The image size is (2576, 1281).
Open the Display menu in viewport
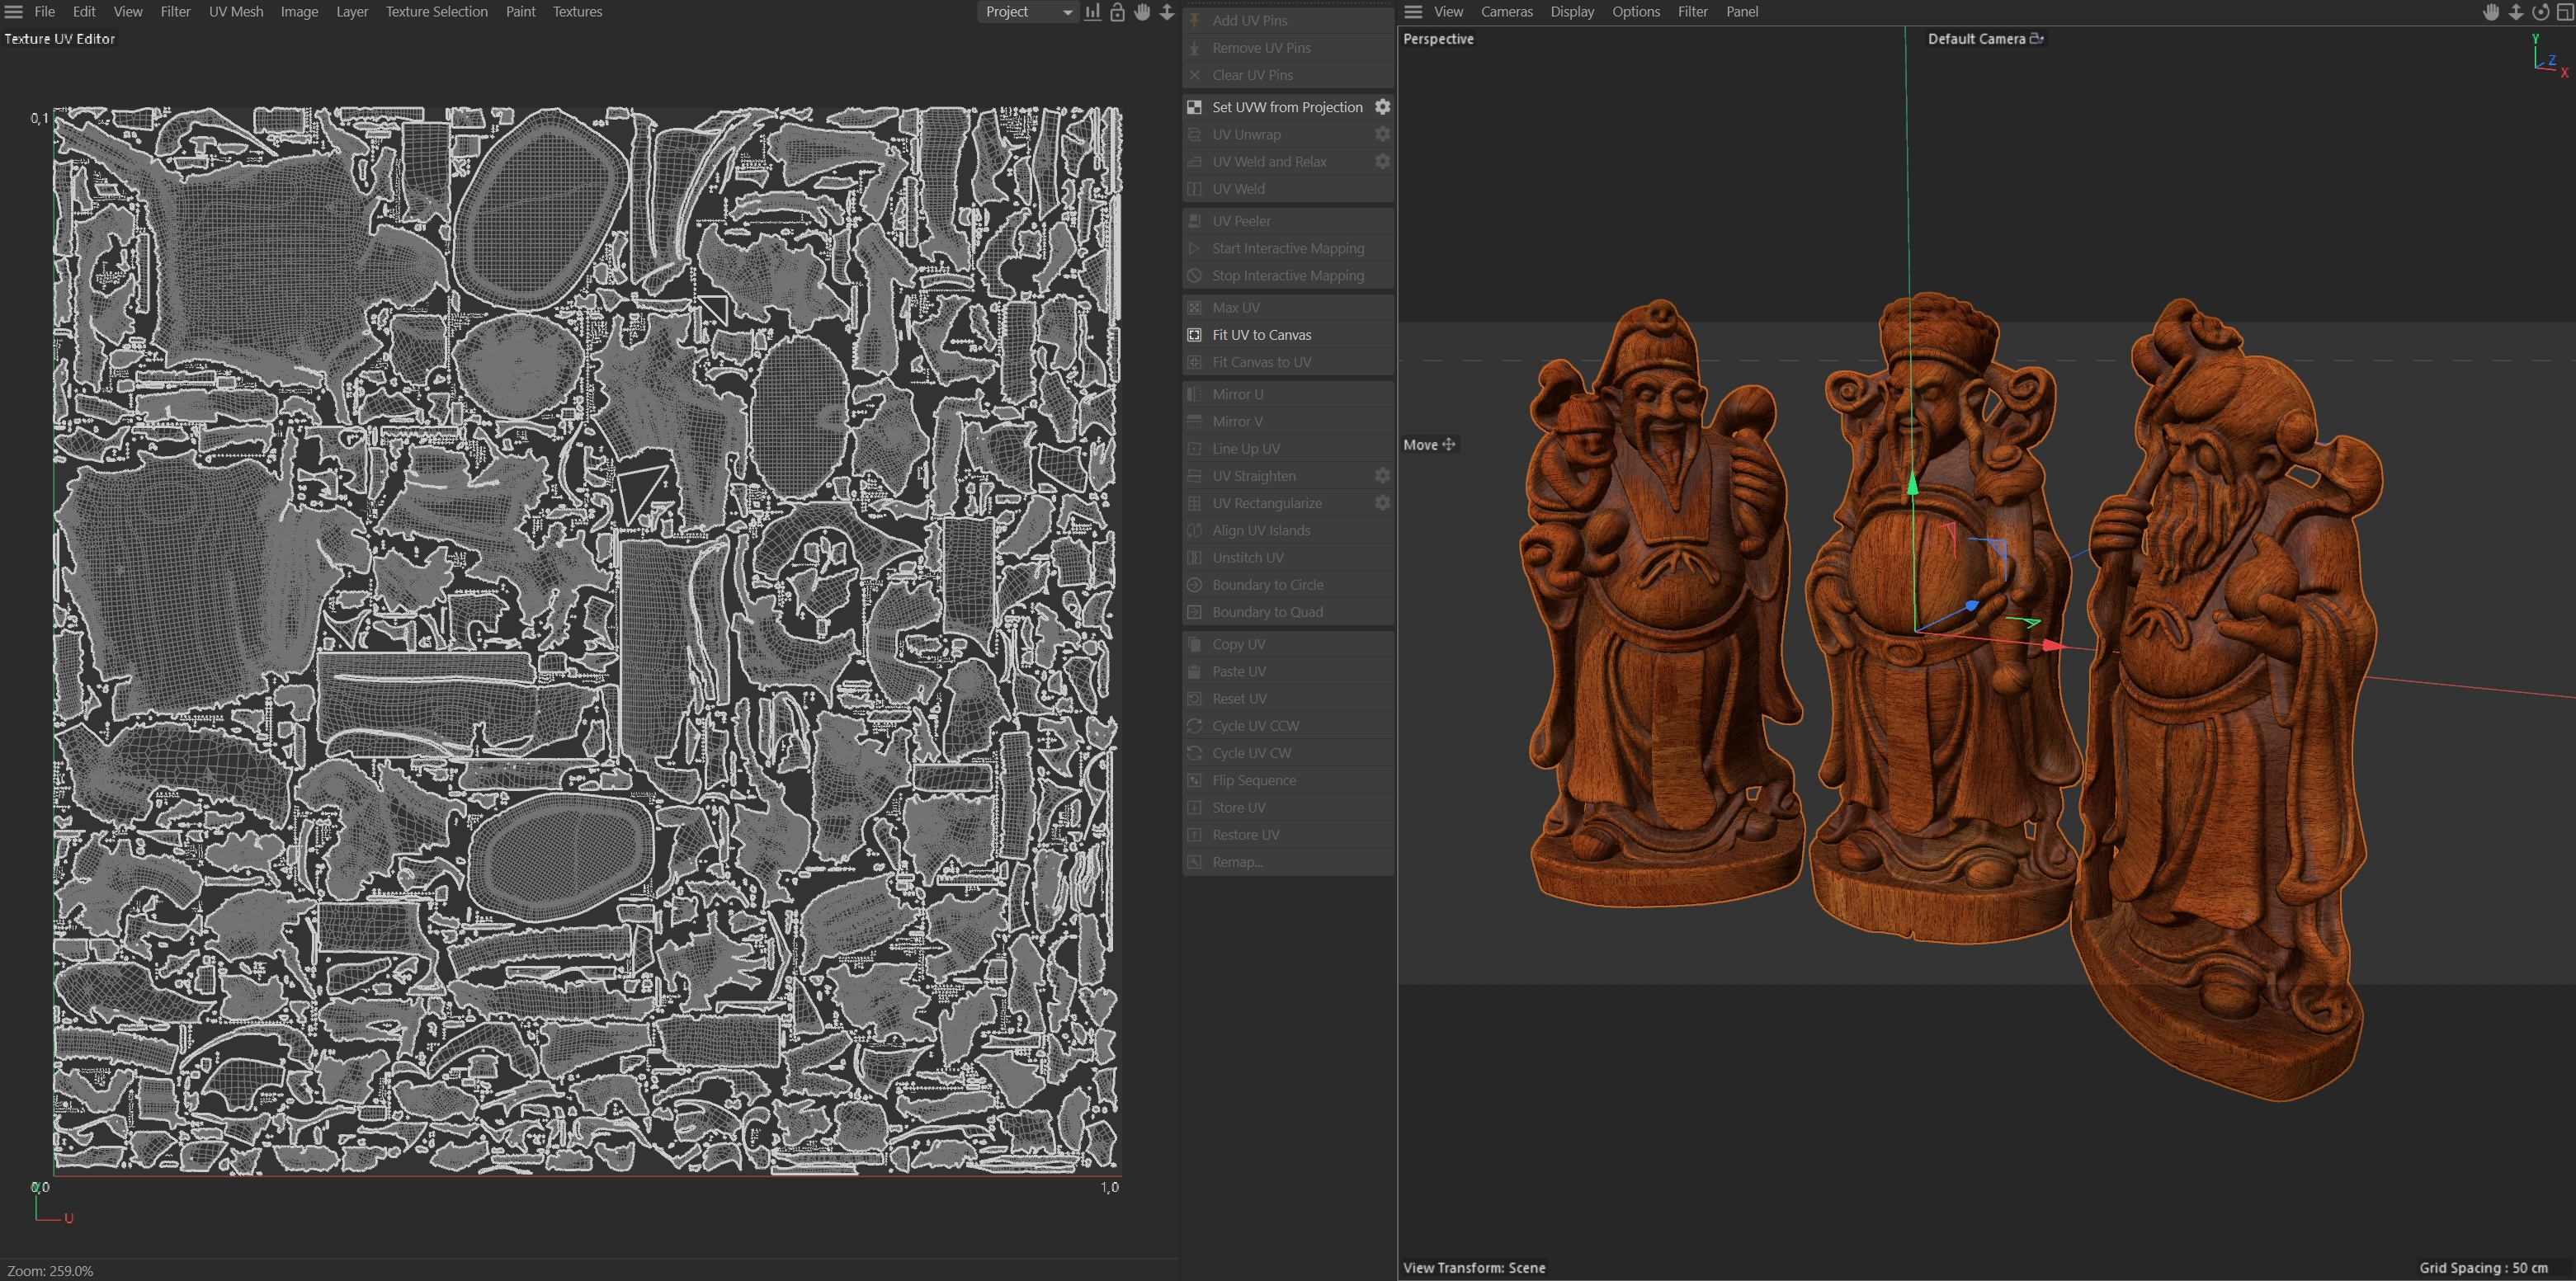tap(1572, 12)
